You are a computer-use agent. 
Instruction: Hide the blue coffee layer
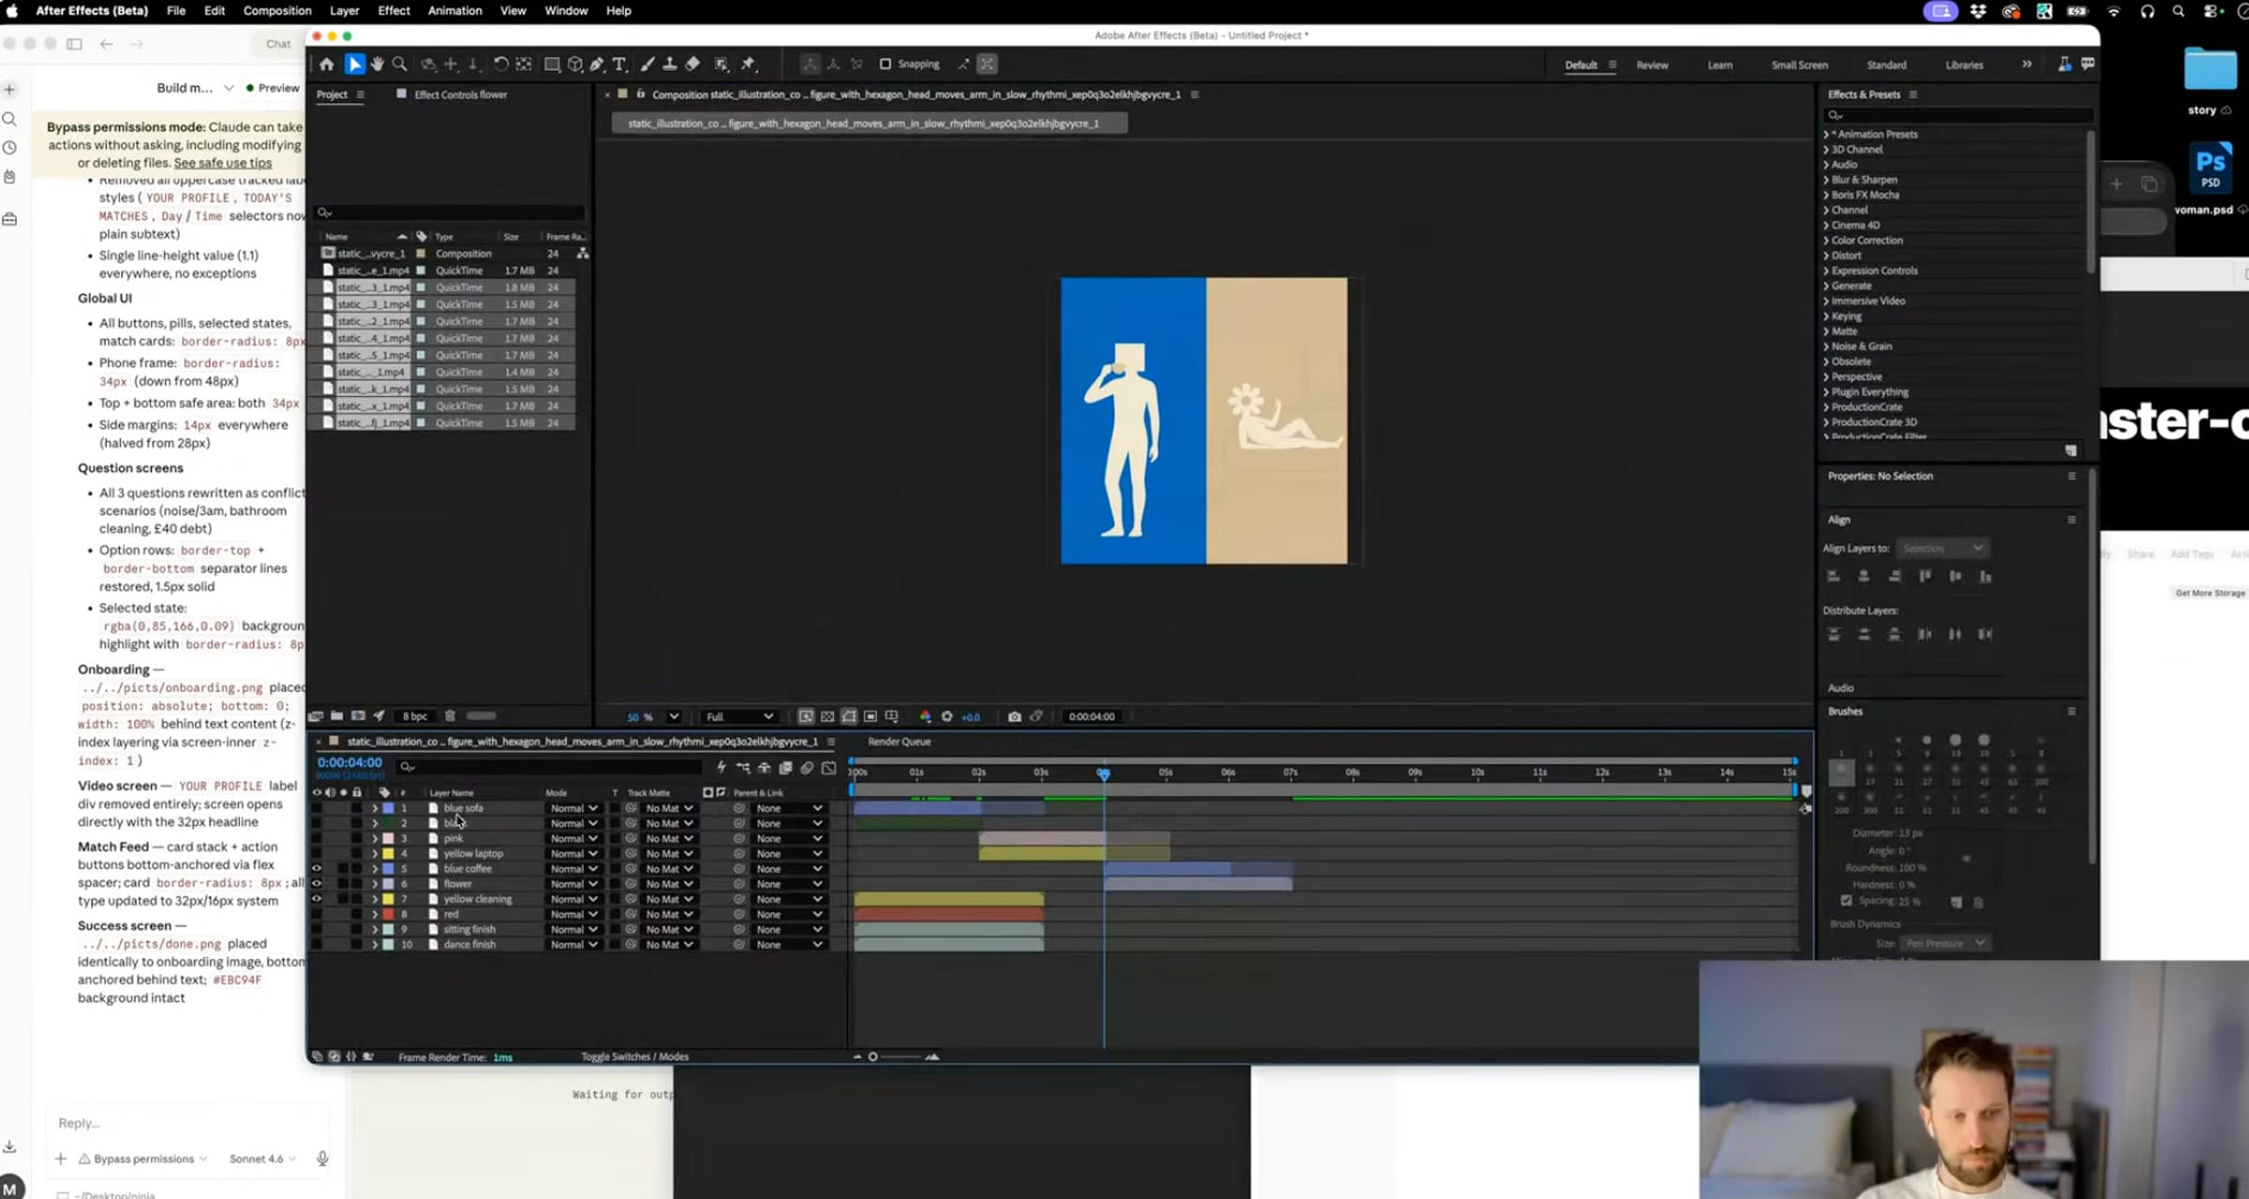tap(317, 868)
